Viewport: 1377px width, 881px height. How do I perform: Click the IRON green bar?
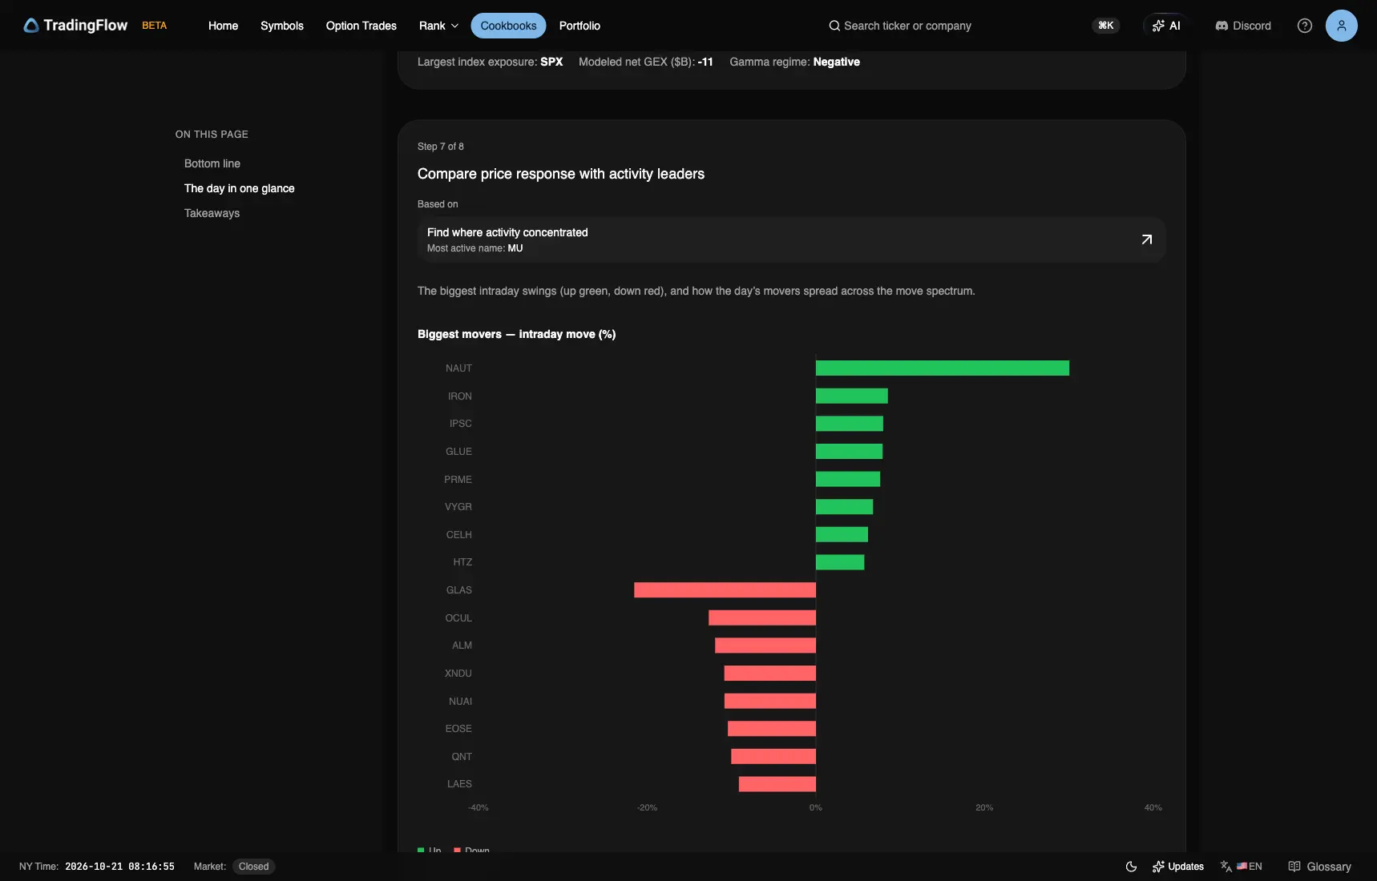[x=852, y=396]
